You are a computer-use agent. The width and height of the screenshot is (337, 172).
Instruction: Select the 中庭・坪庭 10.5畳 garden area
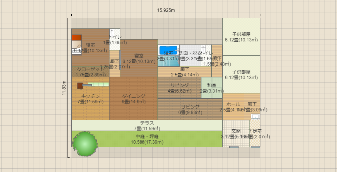pos(147,139)
